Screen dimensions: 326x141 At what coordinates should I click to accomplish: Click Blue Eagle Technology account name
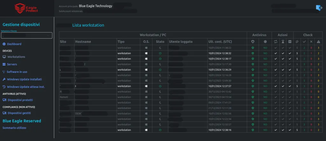(x=96, y=6)
